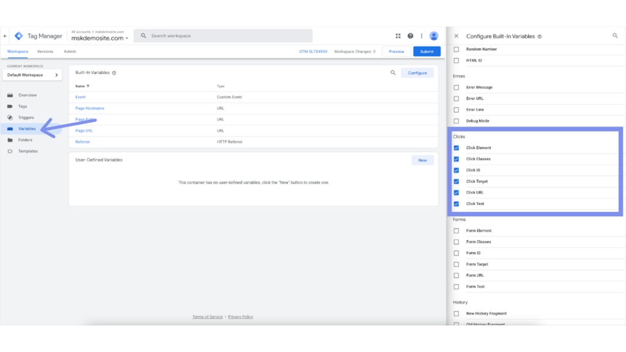Enable the Form Element checkbox

tap(456, 230)
